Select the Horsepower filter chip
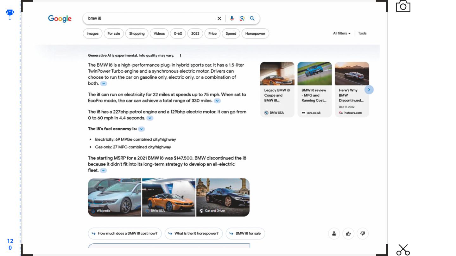456x256 pixels. tap(255, 34)
